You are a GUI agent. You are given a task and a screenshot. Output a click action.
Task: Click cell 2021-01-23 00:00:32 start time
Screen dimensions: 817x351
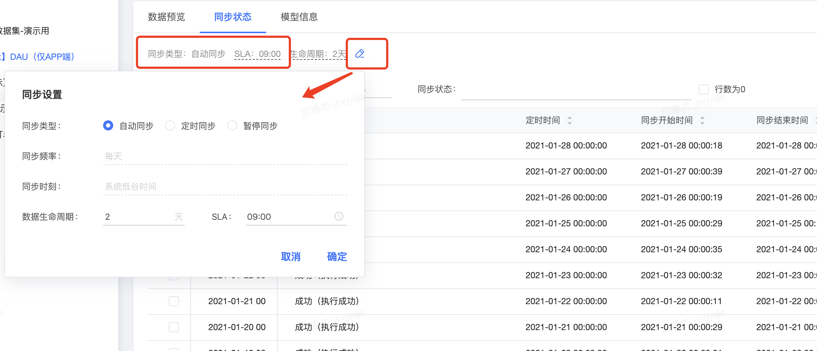tap(682, 275)
